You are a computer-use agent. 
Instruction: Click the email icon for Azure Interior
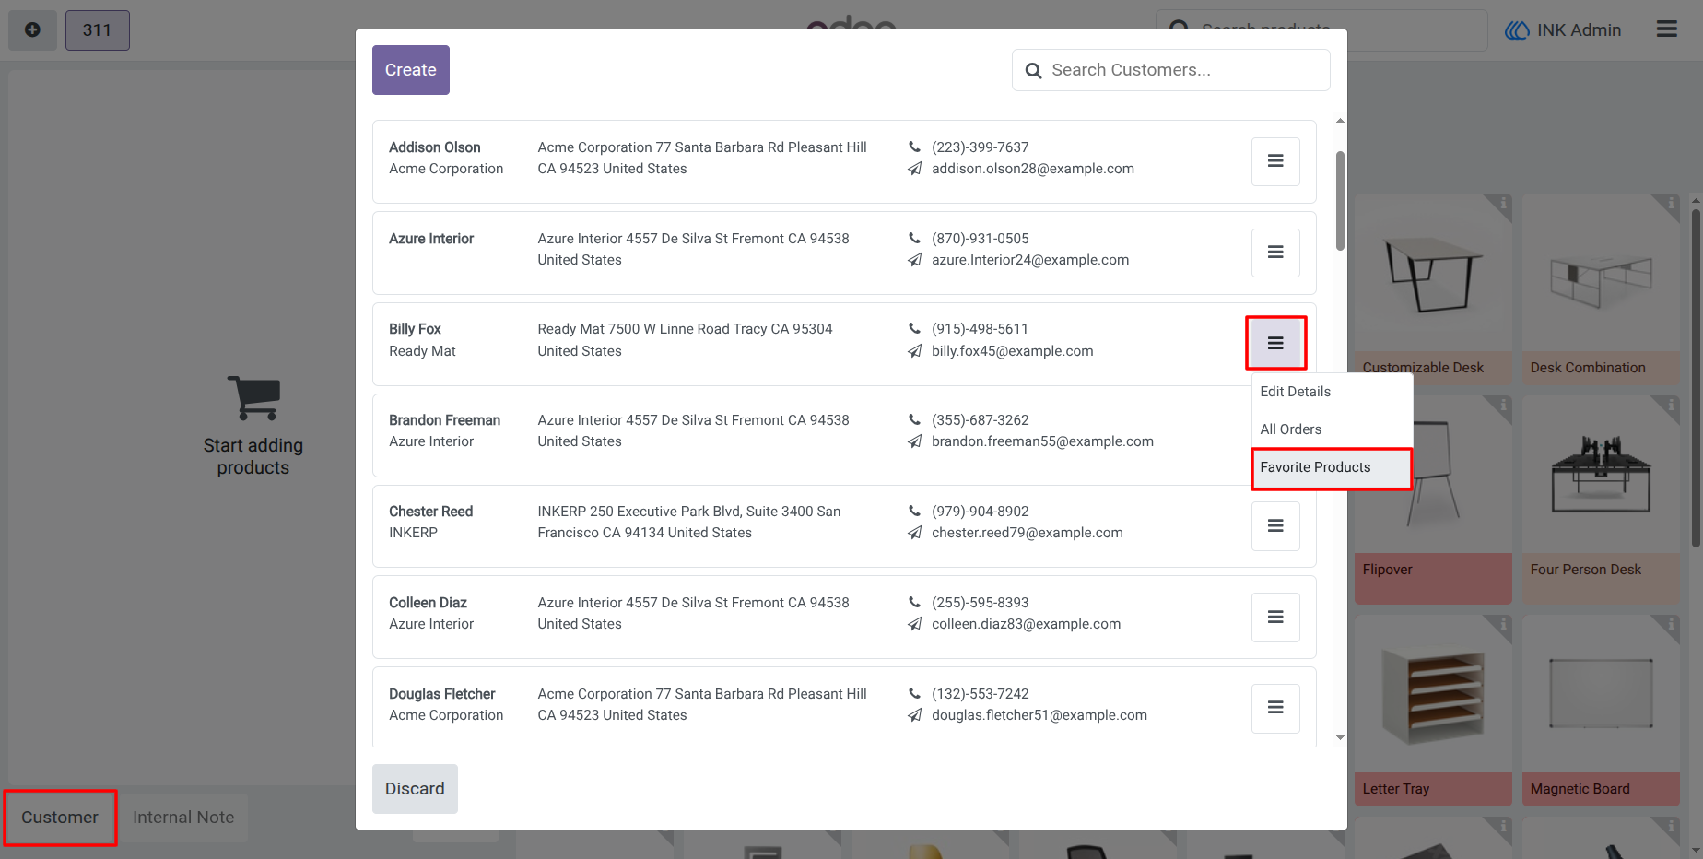[x=914, y=260]
